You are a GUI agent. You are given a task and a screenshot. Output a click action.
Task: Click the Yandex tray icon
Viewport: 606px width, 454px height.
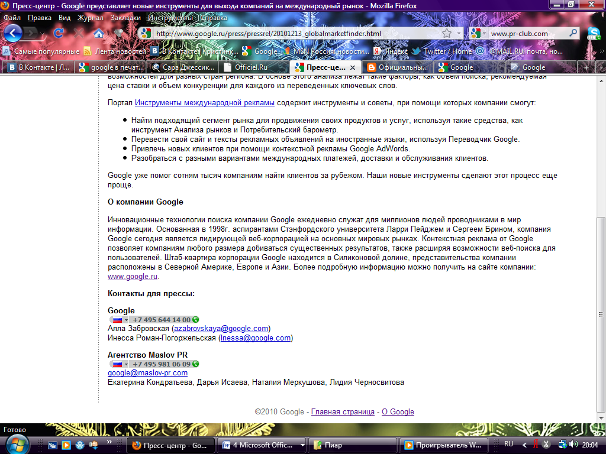[x=535, y=445]
